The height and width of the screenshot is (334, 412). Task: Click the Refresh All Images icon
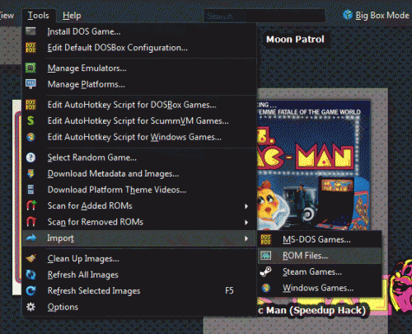tap(30, 275)
